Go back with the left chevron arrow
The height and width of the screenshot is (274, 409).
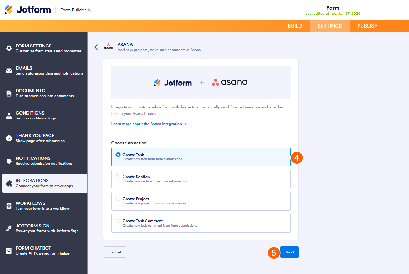(96, 47)
